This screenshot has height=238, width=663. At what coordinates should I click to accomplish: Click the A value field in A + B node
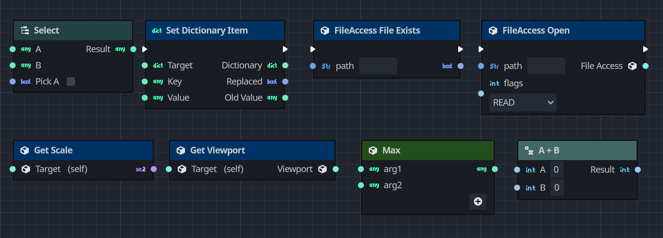(557, 170)
